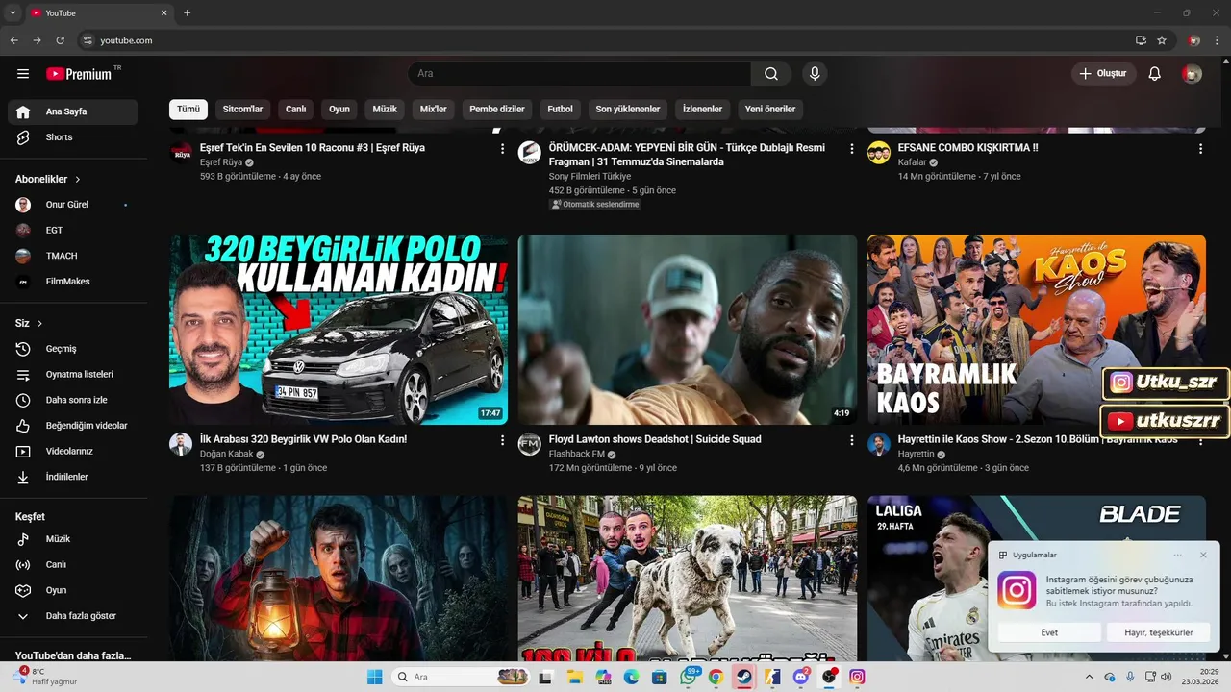Open options menu for Efsane Combo video
The image size is (1231, 692).
click(x=1200, y=149)
